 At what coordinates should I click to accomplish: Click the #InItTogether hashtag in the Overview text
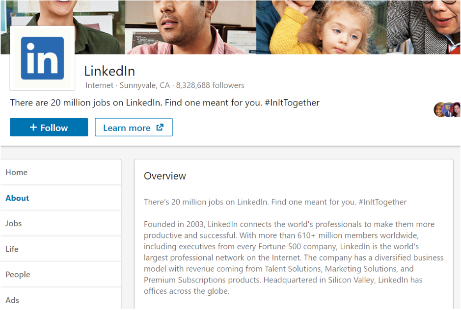pos(382,202)
